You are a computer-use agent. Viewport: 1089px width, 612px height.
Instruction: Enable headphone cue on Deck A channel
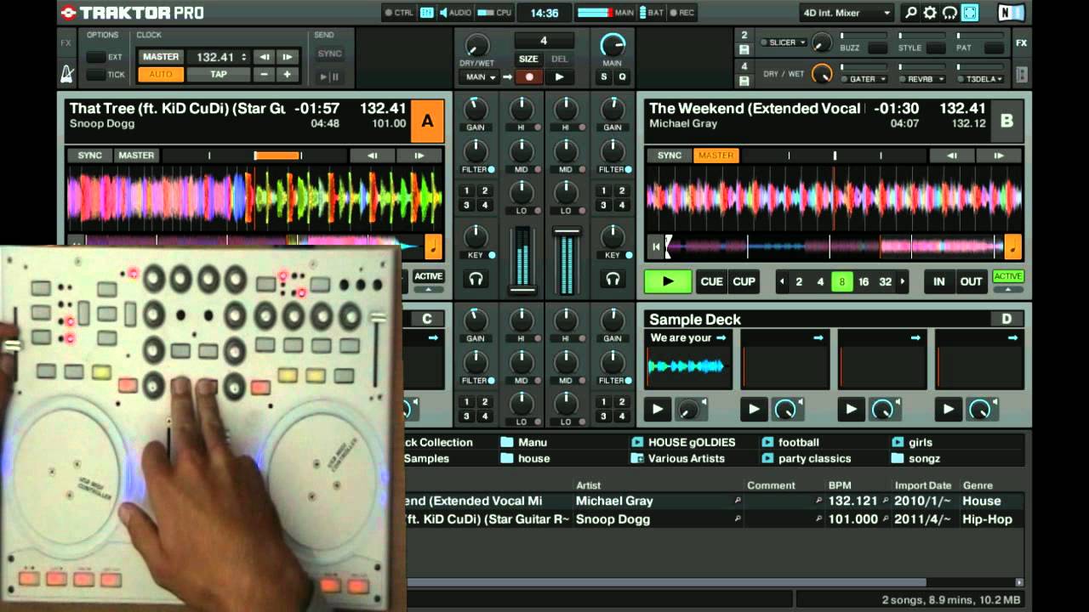476,279
